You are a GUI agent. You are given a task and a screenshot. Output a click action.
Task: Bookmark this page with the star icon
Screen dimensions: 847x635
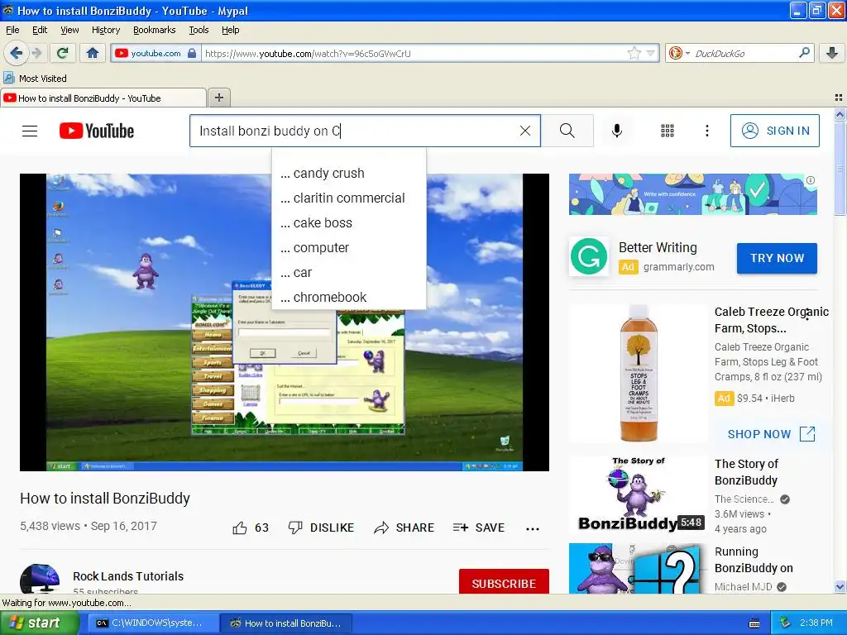click(634, 53)
